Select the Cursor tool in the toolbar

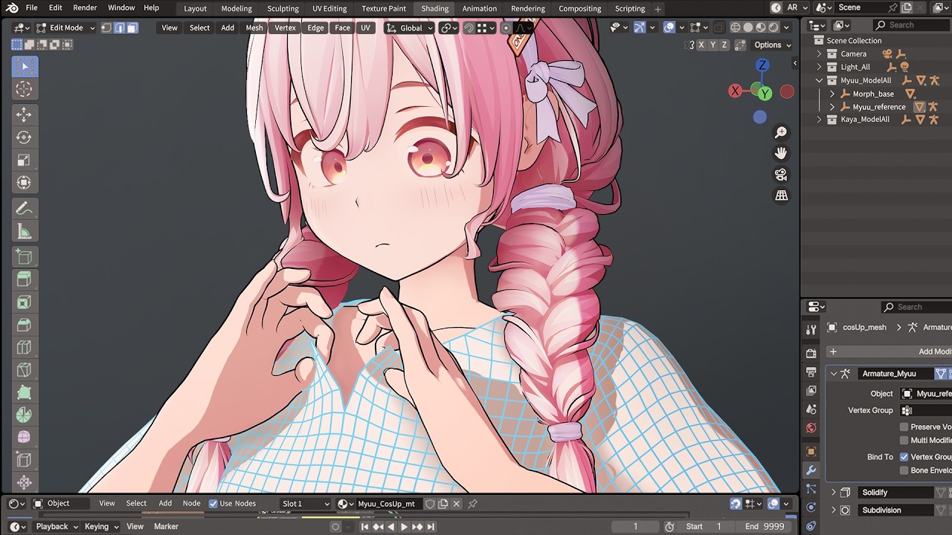[x=24, y=89]
